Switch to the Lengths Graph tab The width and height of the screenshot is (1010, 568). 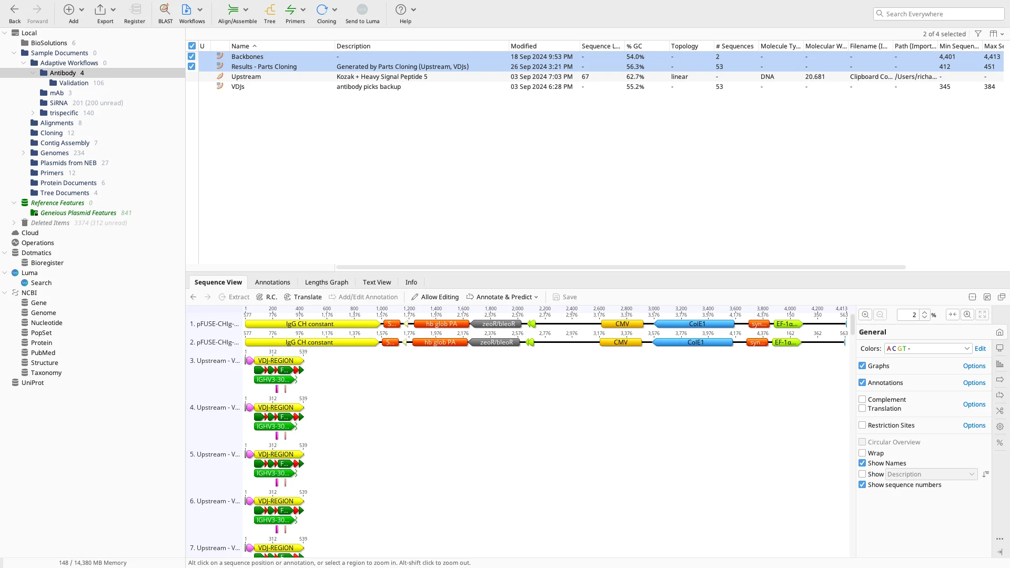pos(326,282)
